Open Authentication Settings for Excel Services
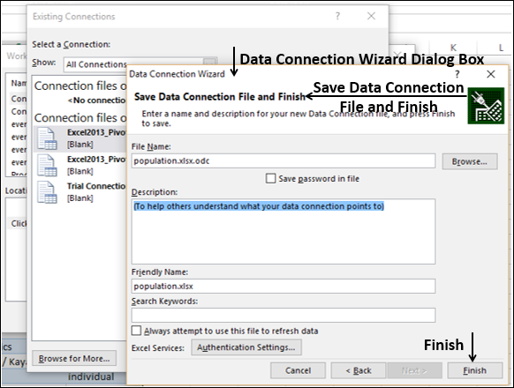Image resolution: width=514 pixels, height=388 pixels. [246, 347]
